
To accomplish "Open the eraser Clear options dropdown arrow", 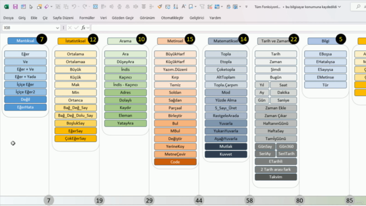I will pyautogui.click(x=51, y=7).
